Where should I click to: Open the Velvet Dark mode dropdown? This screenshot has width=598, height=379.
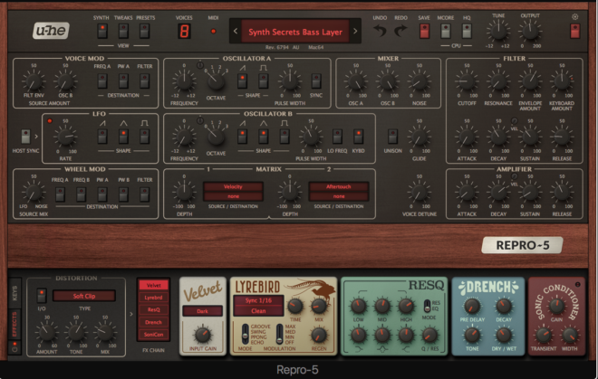tap(203, 311)
